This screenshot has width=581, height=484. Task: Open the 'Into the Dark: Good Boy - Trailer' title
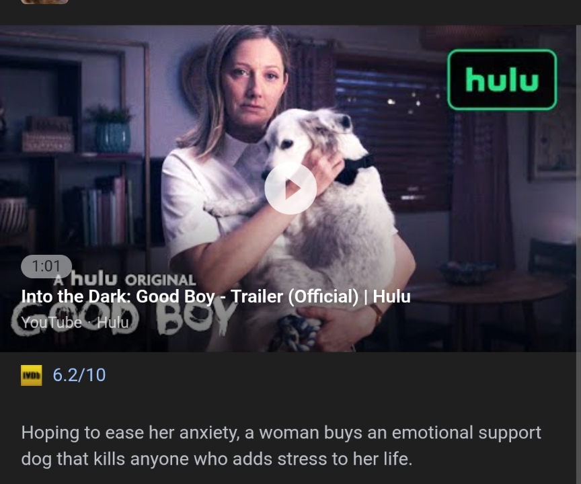(216, 296)
